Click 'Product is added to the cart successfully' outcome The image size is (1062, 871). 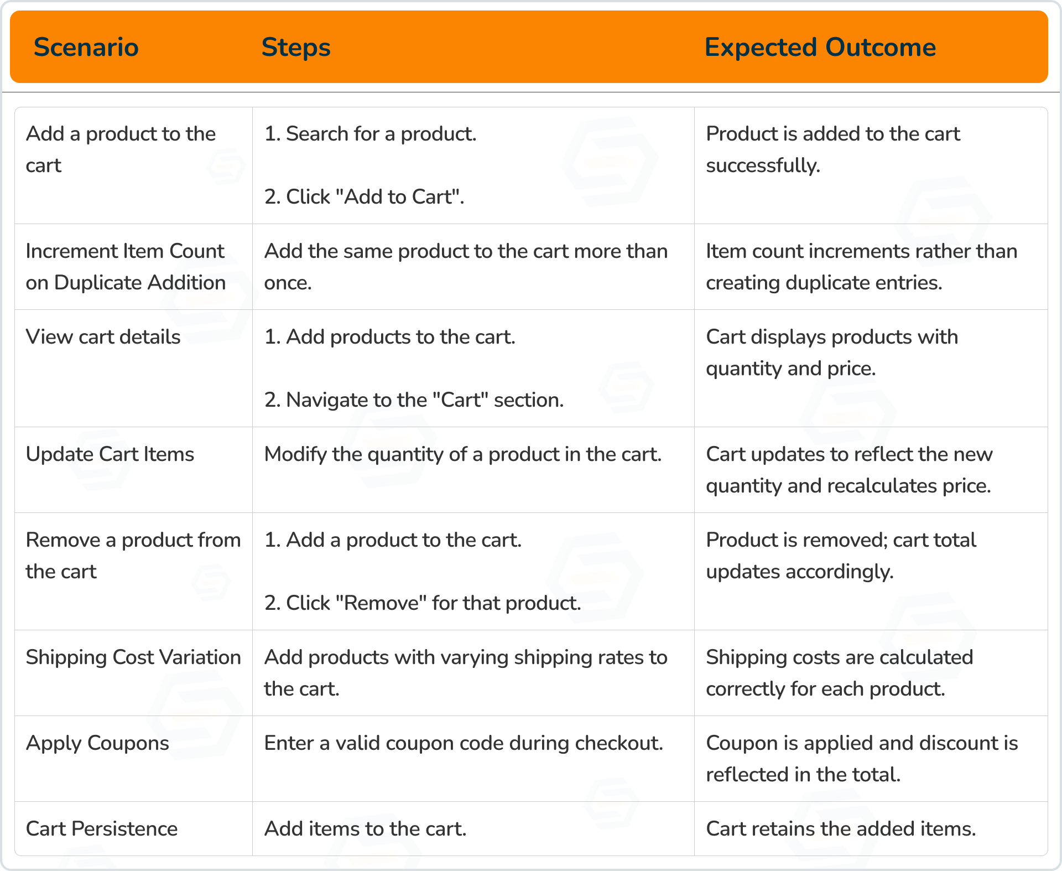pos(833,149)
